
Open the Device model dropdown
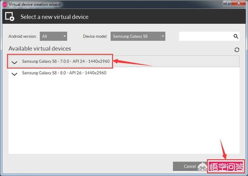138,36
